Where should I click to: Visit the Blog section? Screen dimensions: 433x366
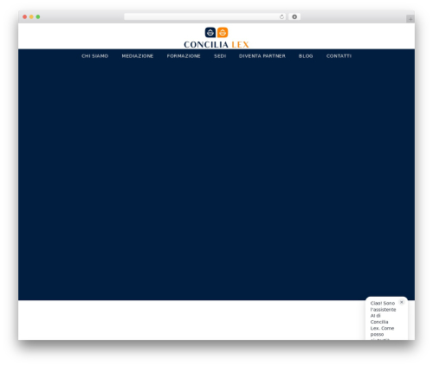click(x=306, y=56)
